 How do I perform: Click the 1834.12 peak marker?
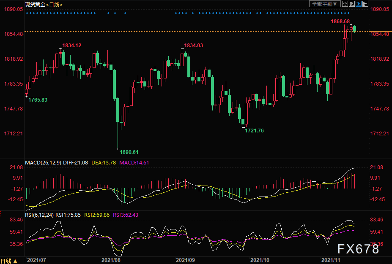pyautogui.click(x=72, y=46)
